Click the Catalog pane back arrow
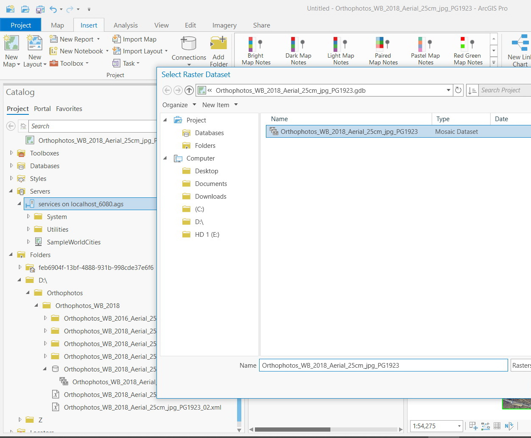531x438 pixels. click(x=11, y=126)
